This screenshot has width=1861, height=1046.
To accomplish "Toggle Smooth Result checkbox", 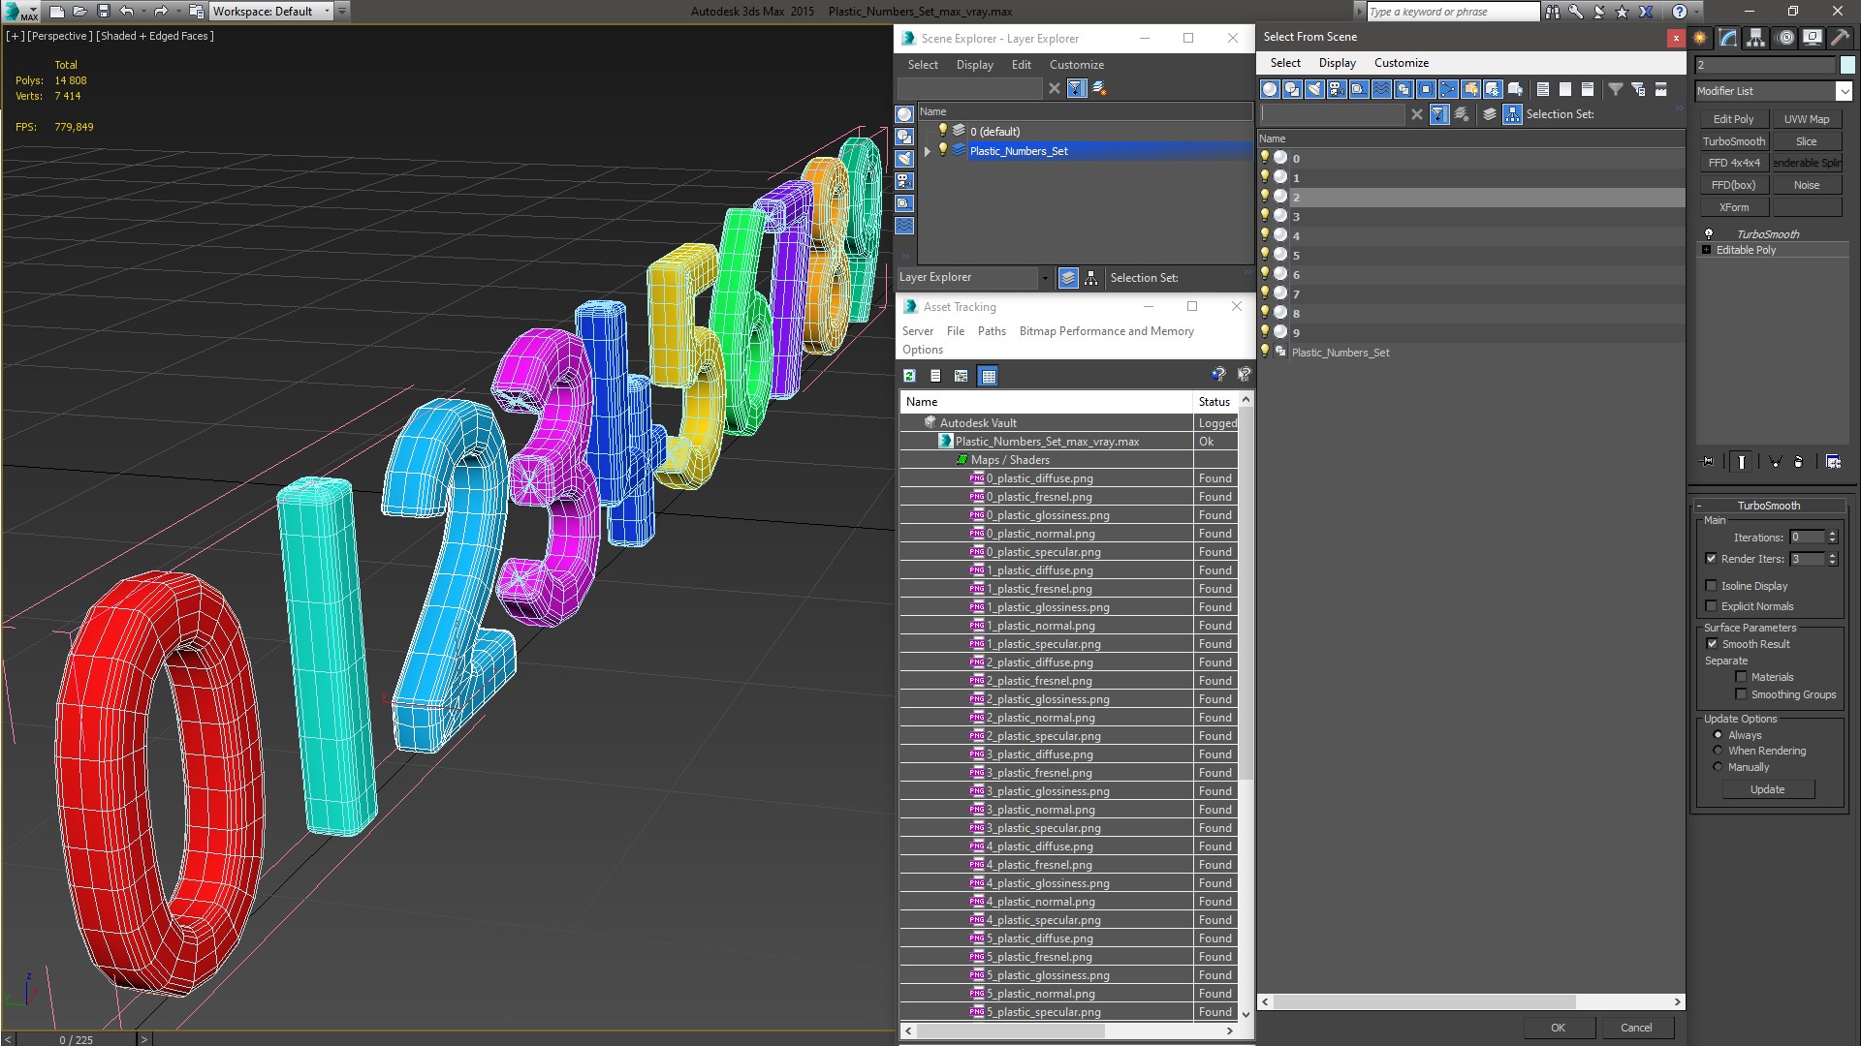I will [1712, 644].
